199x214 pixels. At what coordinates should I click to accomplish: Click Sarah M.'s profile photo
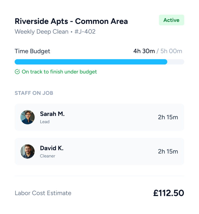coord(28,117)
